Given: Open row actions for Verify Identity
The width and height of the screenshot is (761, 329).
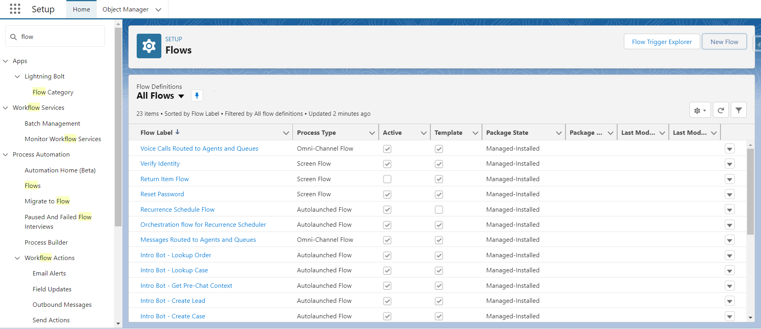Looking at the screenshot, I should [x=729, y=164].
